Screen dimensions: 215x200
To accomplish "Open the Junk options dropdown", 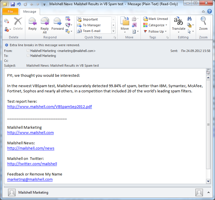I will pyautogui.click(x=7, y=29).
